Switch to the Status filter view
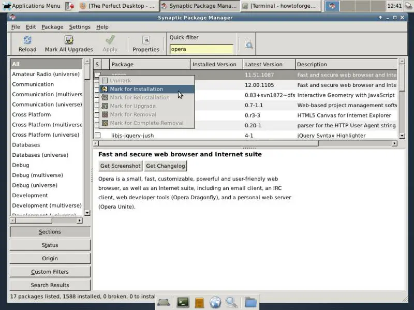This screenshot has height=310, width=414. (x=50, y=245)
